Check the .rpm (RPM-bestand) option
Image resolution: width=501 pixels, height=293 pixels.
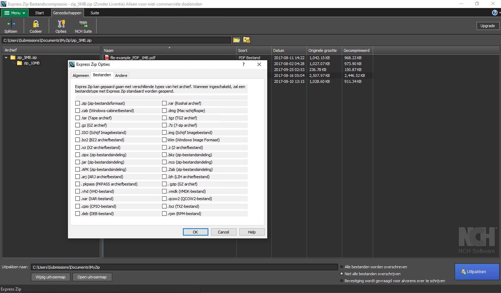(164, 214)
